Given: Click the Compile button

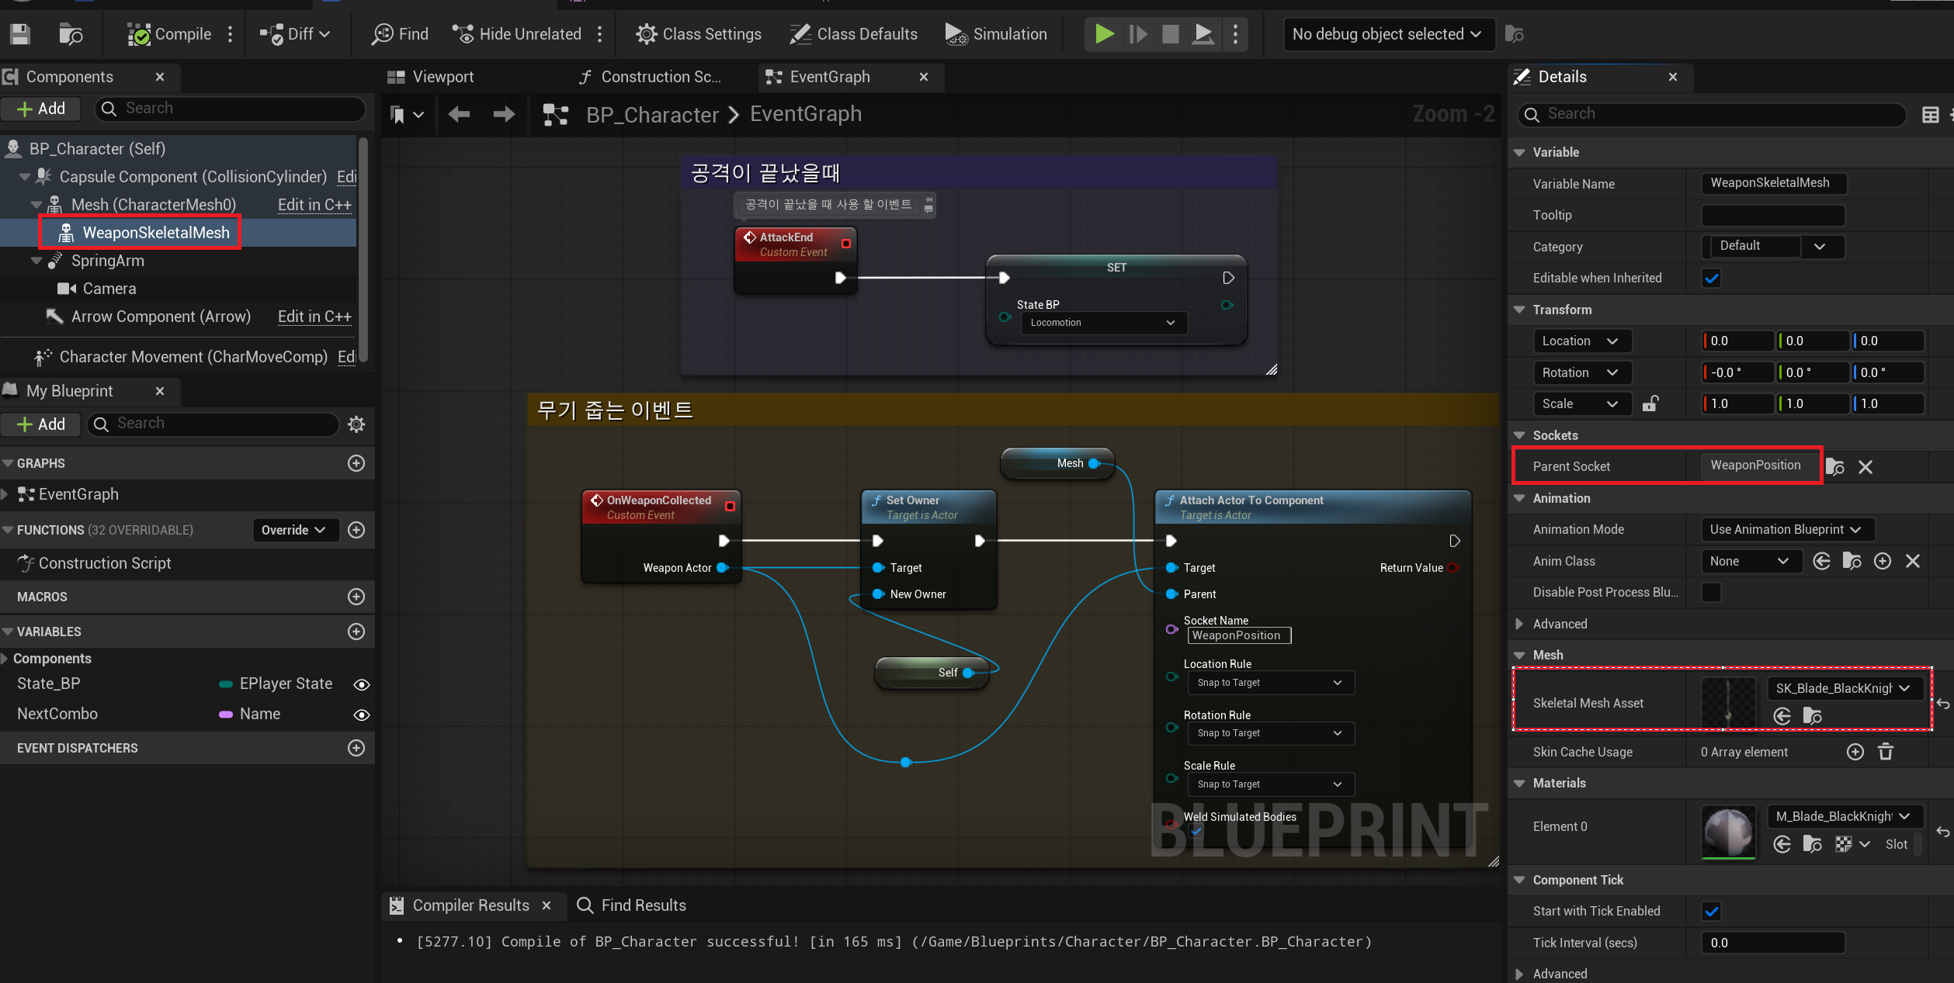Looking at the screenshot, I should [170, 34].
